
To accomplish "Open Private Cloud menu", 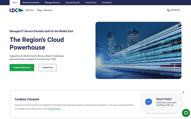I will [x=91, y=3].
